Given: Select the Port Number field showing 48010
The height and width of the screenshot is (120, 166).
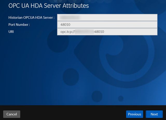Looking at the screenshot, I should (107, 25).
